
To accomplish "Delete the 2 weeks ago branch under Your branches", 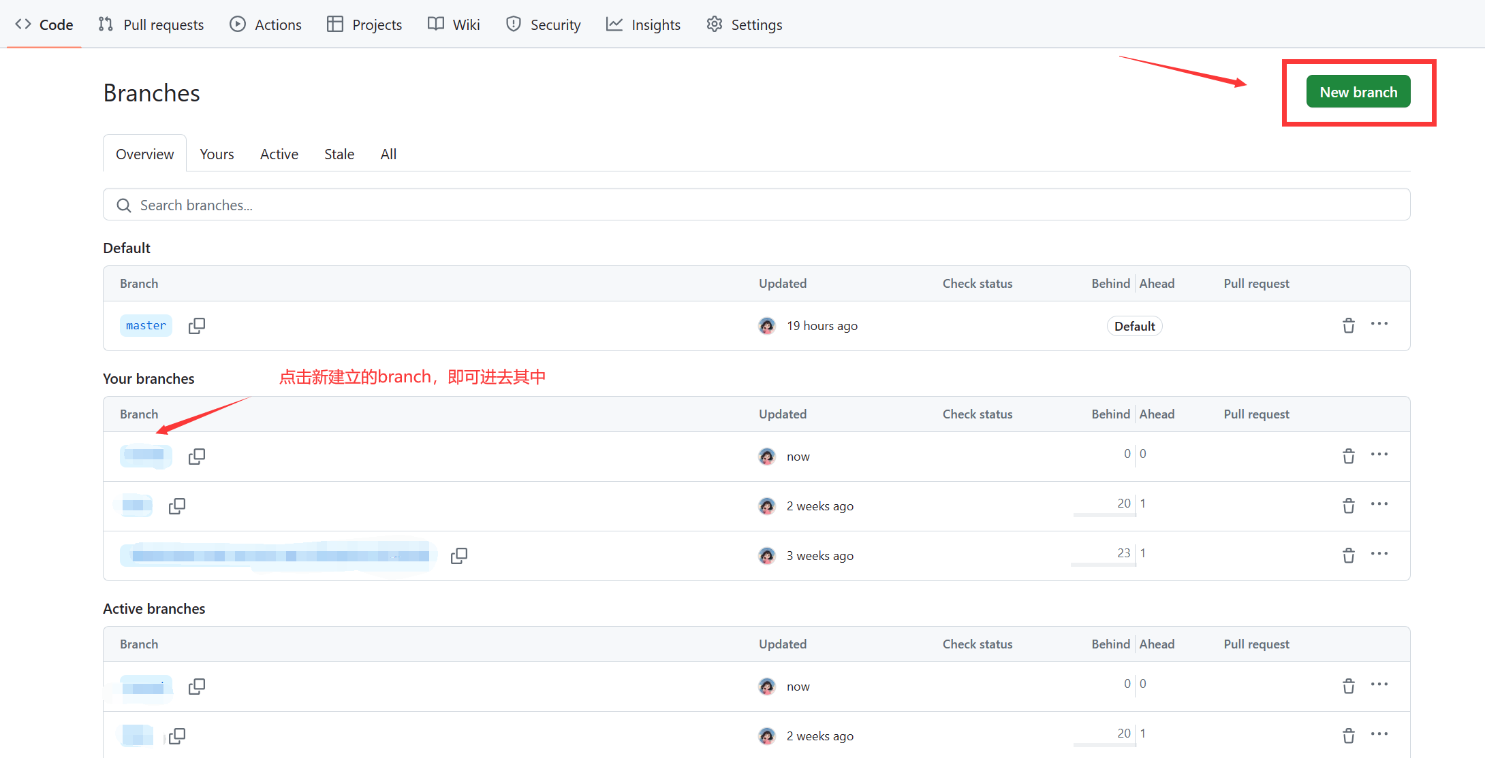I will pos(1348,506).
